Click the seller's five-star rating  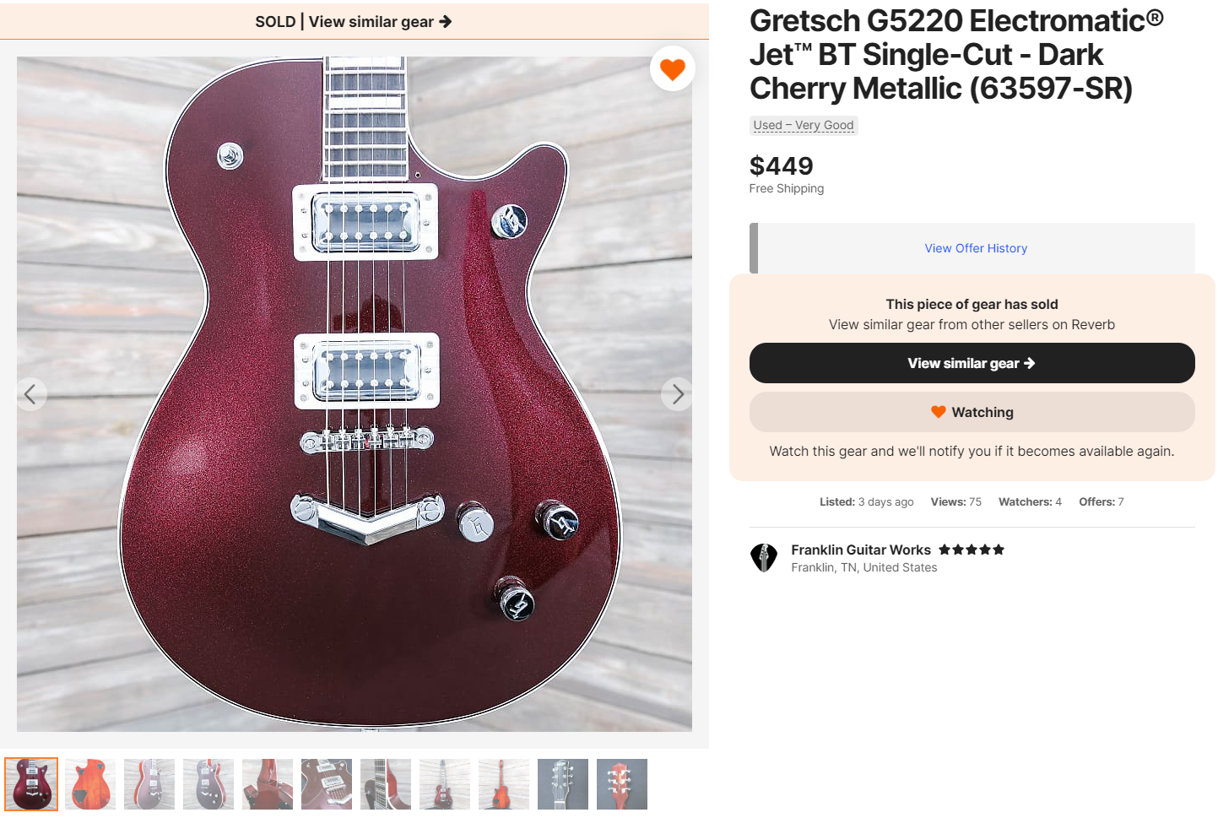coord(972,550)
